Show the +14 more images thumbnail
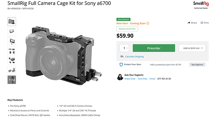 [x=12, y=80]
